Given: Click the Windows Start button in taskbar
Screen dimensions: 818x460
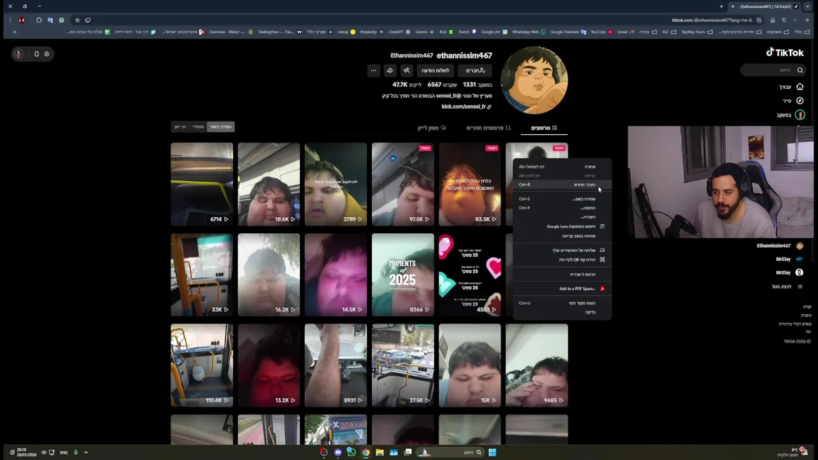Looking at the screenshot, I should (492, 452).
